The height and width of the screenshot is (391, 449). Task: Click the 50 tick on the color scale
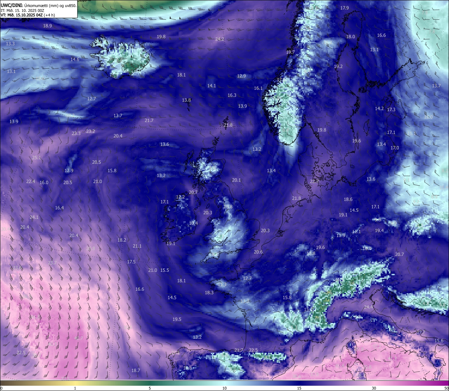pyautogui.click(x=446, y=388)
